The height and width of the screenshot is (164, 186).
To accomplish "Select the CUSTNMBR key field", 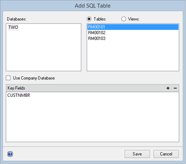I will (19, 95).
